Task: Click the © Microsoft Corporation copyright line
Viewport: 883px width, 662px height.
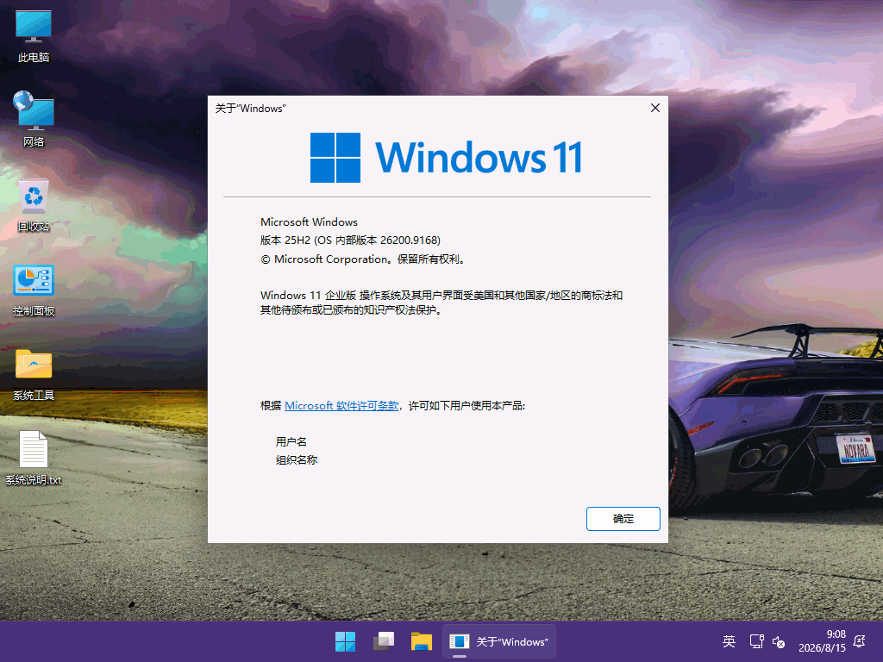Action: (363, 259)
